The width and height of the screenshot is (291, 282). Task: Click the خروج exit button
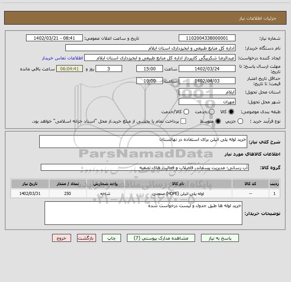(62, 238)
